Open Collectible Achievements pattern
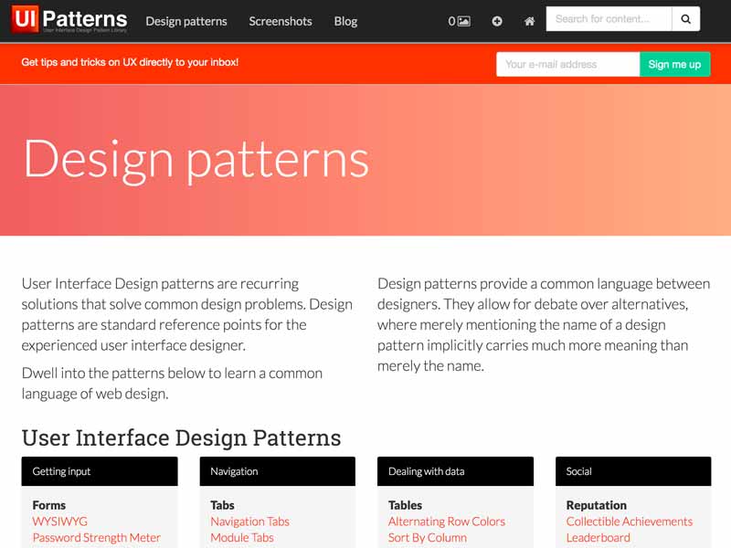 point(629,522)
